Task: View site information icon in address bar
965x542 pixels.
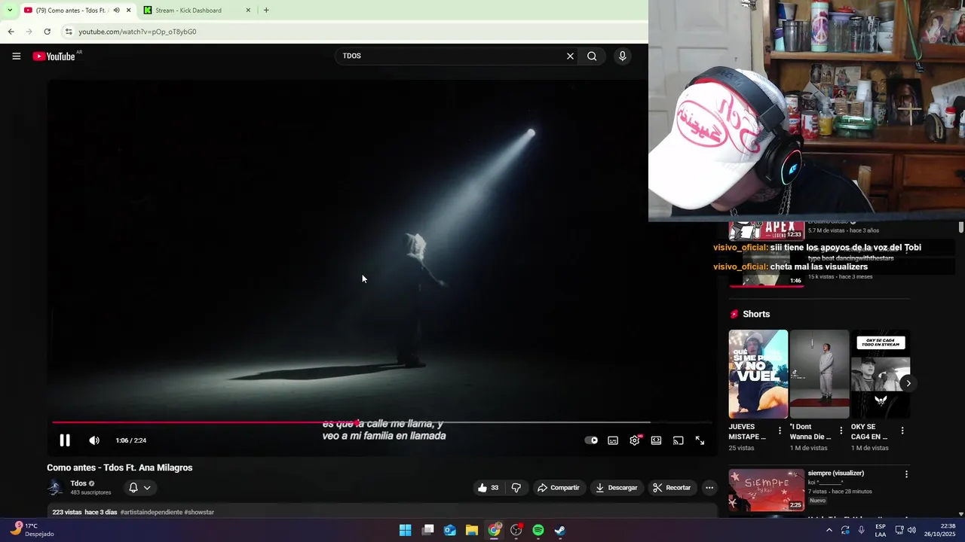Action: tap(68, 32)
